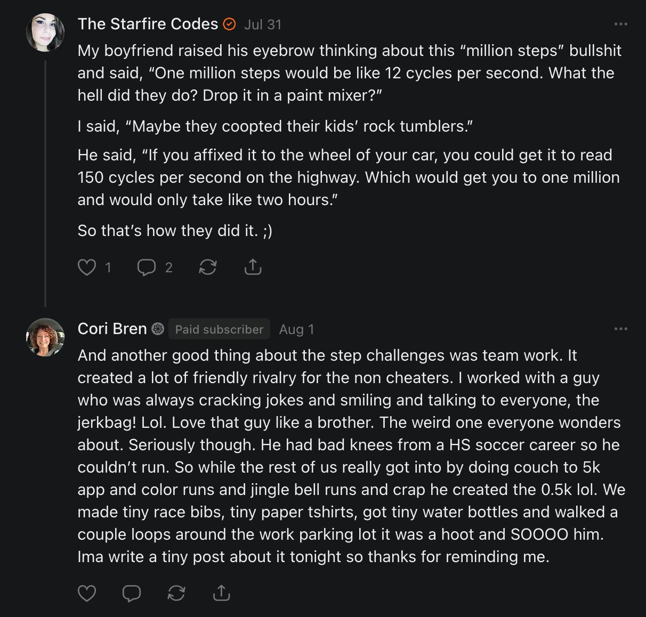
Task: Visit The Starfire Codes author name
Action: tap(148, 24)
